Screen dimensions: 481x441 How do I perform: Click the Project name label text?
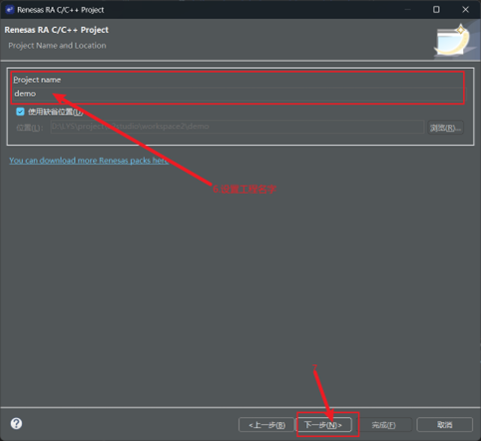pos(37,80)
